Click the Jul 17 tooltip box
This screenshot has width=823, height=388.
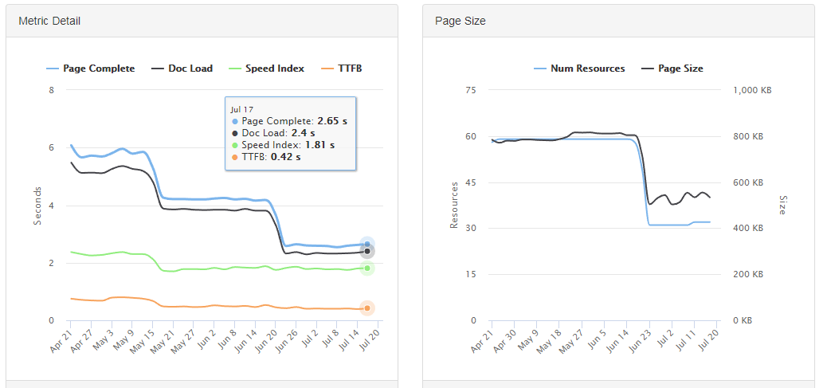point(290,133)
